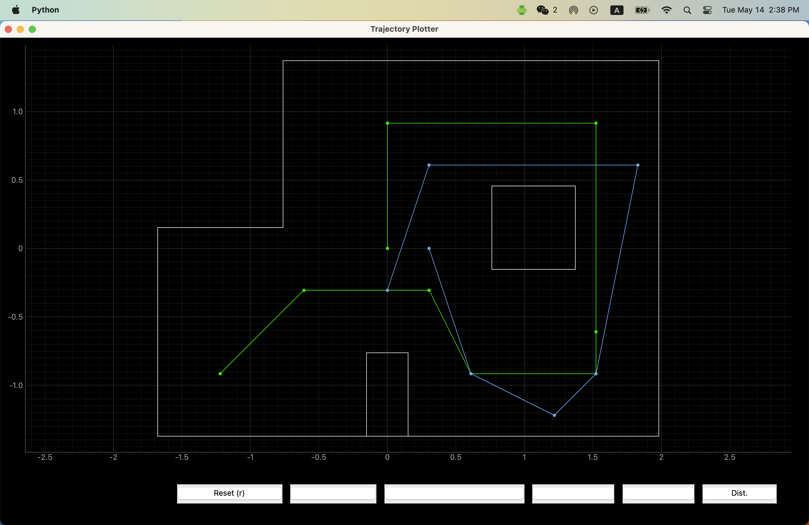The width and height of the screenshot is (809, 525).
Task: Select the green waypoint at x=0.3, y=-0.3
Action: point(429,290)
